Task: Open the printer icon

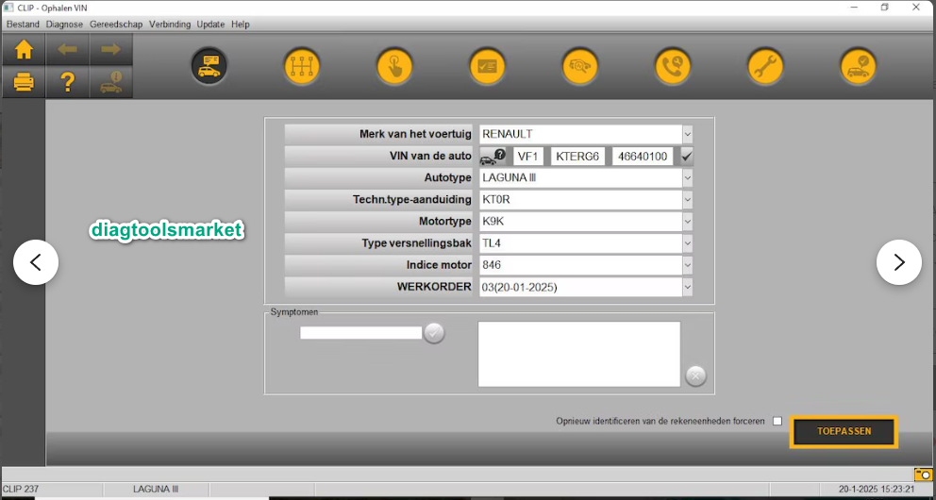Action: (24, 82)
